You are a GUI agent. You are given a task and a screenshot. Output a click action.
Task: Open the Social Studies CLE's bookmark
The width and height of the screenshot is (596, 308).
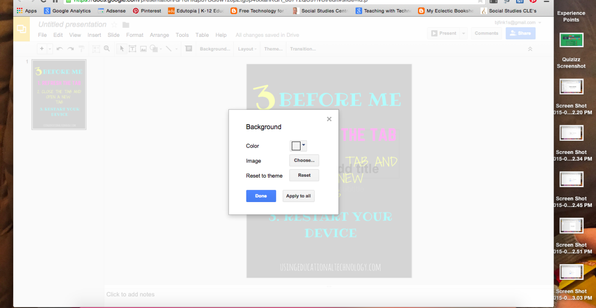509,11
